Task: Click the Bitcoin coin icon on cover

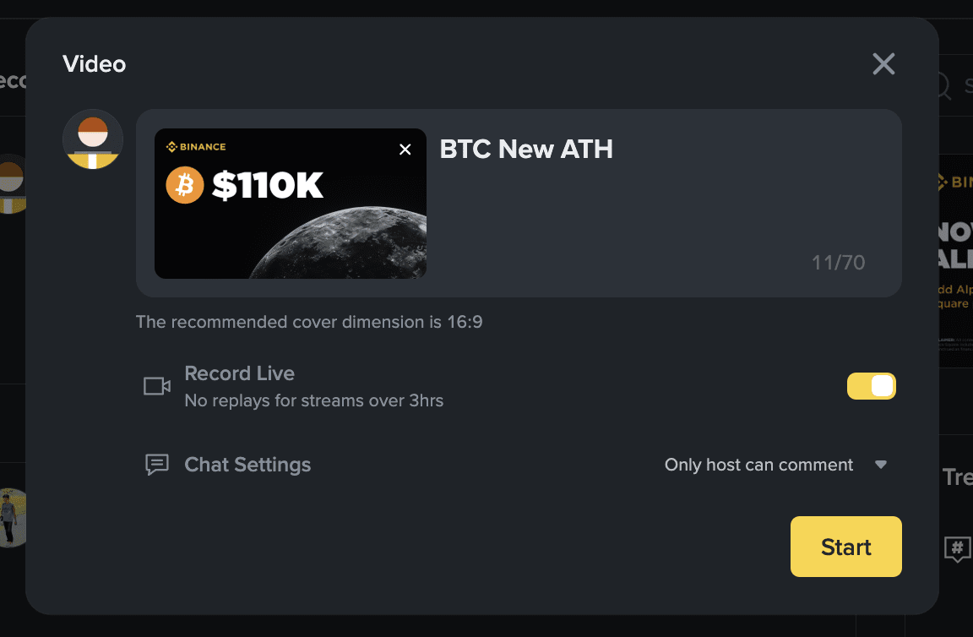Action: (x=185, y=185)
